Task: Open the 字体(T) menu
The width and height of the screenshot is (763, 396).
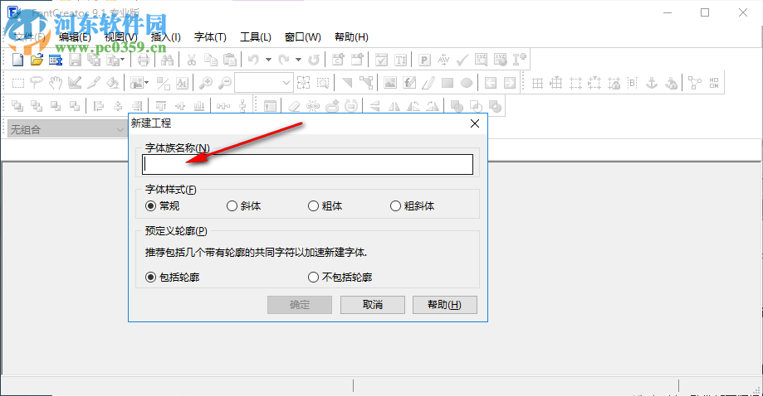Action: coord(210,37)
